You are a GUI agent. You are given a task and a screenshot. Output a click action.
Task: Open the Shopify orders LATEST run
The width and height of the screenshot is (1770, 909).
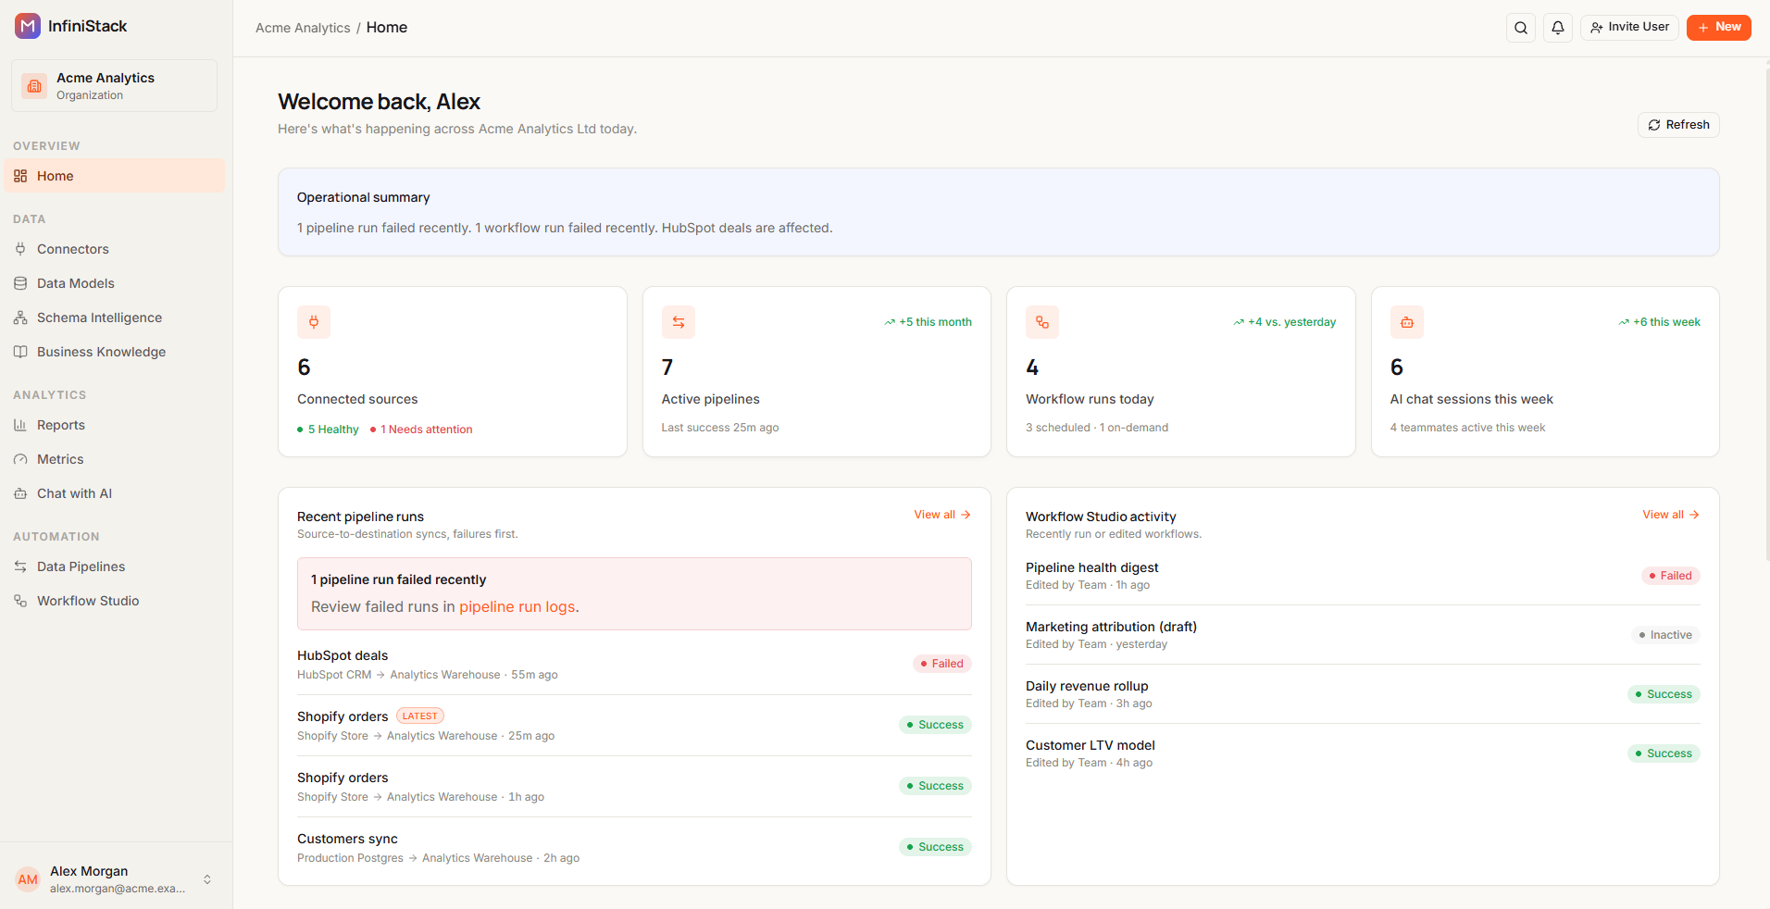634,726
